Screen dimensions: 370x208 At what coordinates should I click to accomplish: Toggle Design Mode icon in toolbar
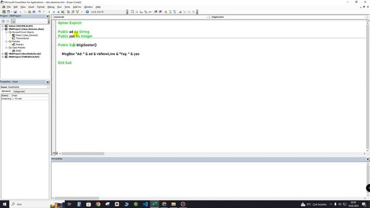63,12
